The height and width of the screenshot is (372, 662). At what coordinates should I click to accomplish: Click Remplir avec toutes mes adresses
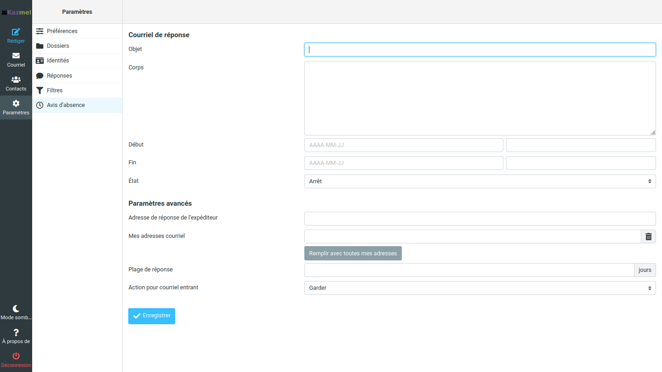coord(353,254)
